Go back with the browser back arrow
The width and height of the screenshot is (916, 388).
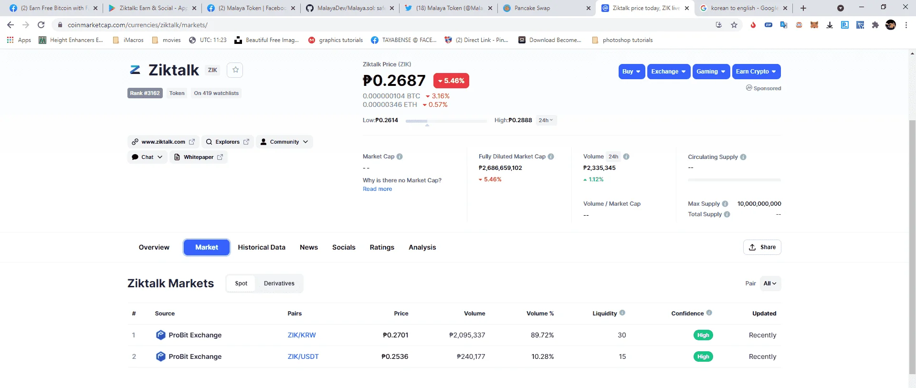(11, 25)
